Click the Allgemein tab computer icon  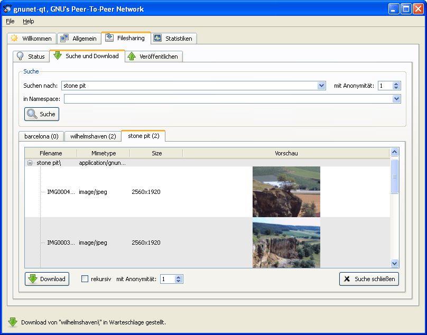point(64,38)
